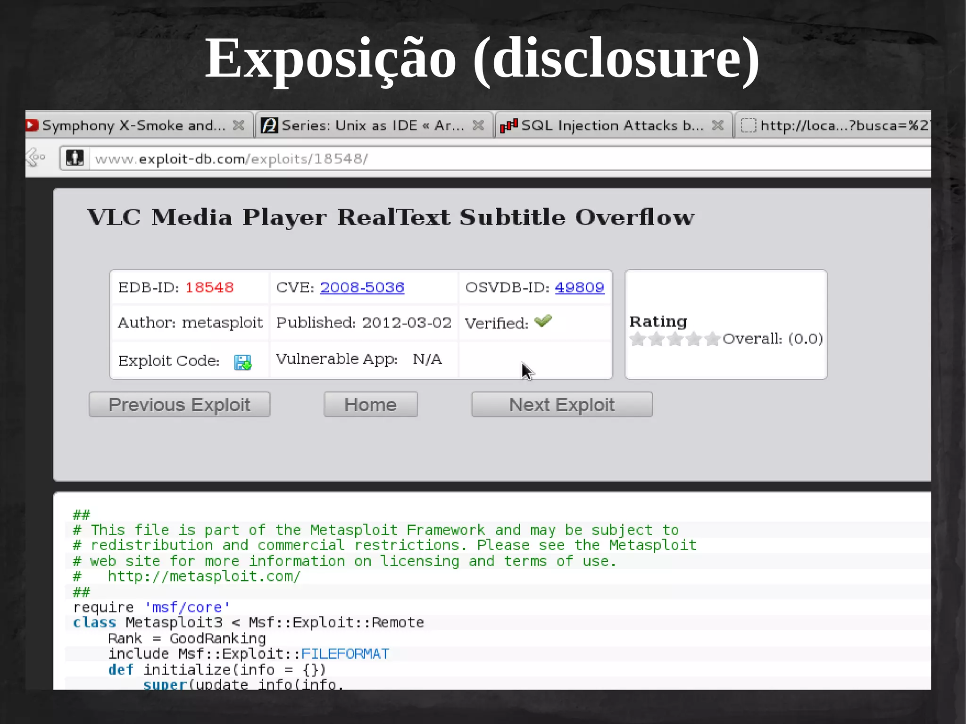Click the Author: metasploit cell
Image resolution: width=966 pixels, height=724 pixels.
[190, 323]
